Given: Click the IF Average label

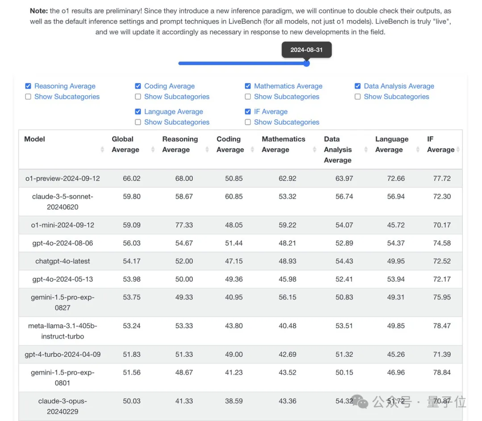Looking at the screenshot, I should [270, 112].
